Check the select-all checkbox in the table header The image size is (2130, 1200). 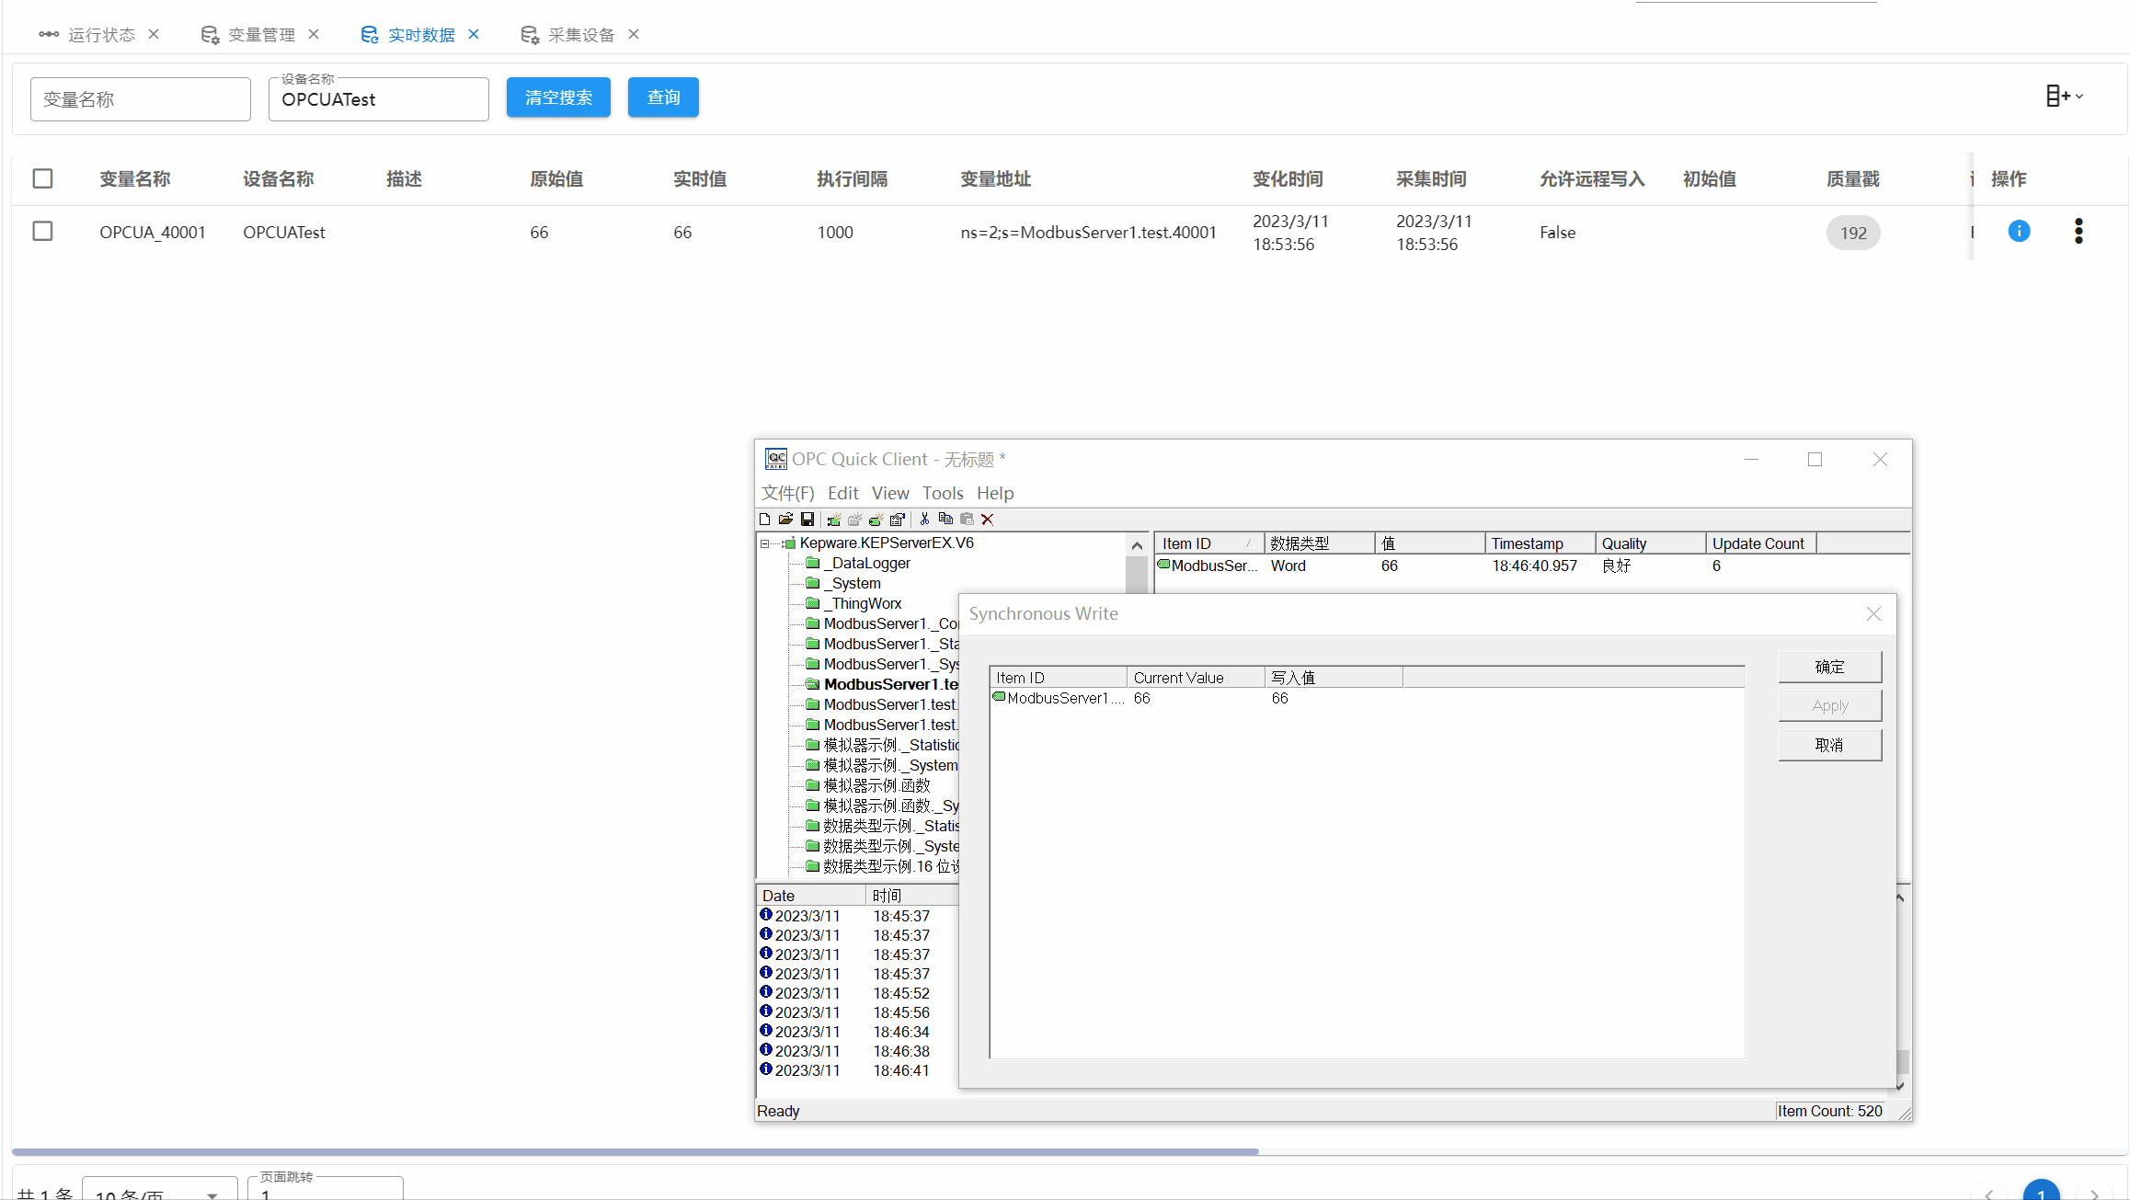pos(43,178)
